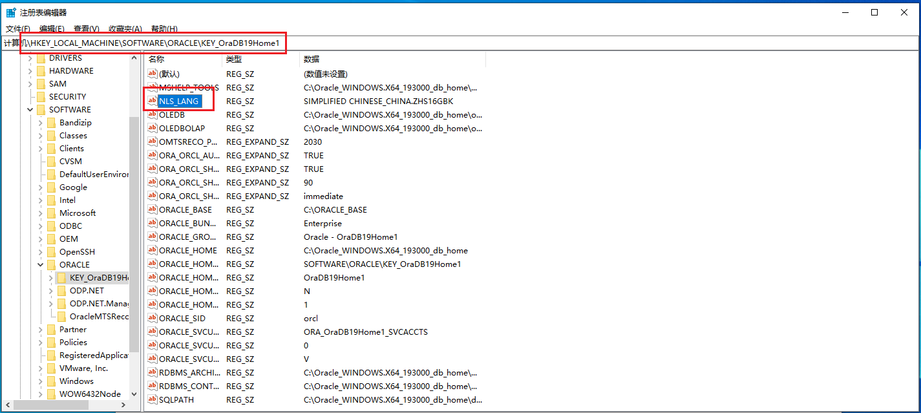The width and height of the screenshot is (921, 413).
Task: Expand the Microsoft key in the tree
Action: click(40, 213)
